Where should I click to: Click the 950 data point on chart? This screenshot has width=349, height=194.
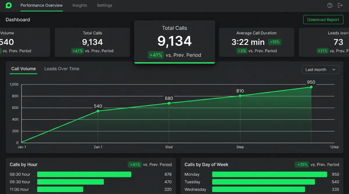(x=311, y=87)
